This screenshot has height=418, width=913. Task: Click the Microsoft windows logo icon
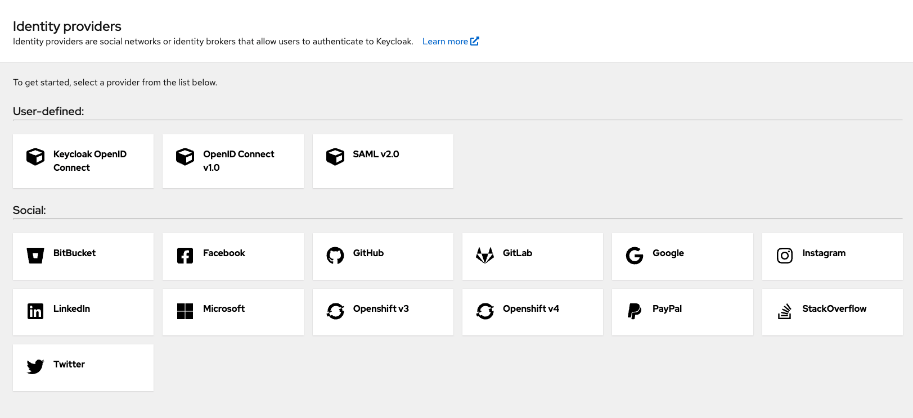[185, 311]
